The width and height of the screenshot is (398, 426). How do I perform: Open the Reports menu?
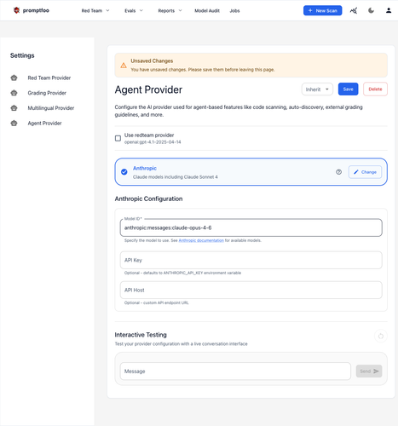(170, 11)
